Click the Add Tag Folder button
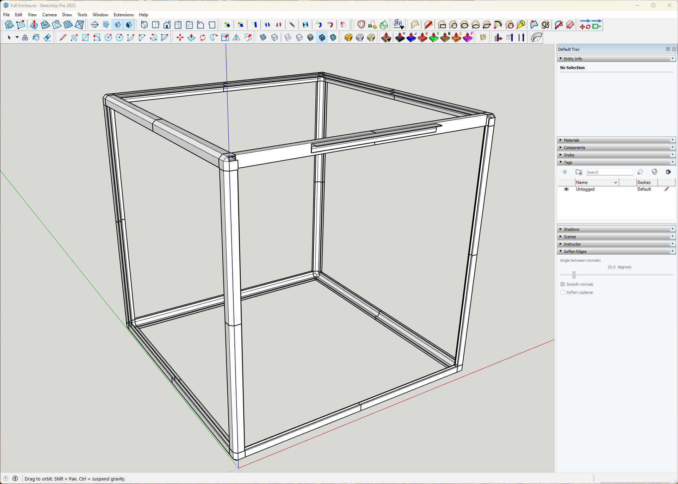Viewport: 678px width, 484px height. pos(579,172)
